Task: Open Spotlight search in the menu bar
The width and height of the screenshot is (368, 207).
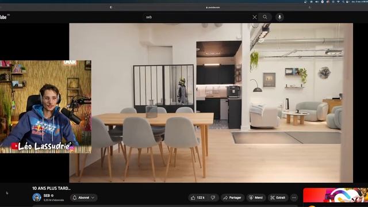Action: click(x=343, y=2)
